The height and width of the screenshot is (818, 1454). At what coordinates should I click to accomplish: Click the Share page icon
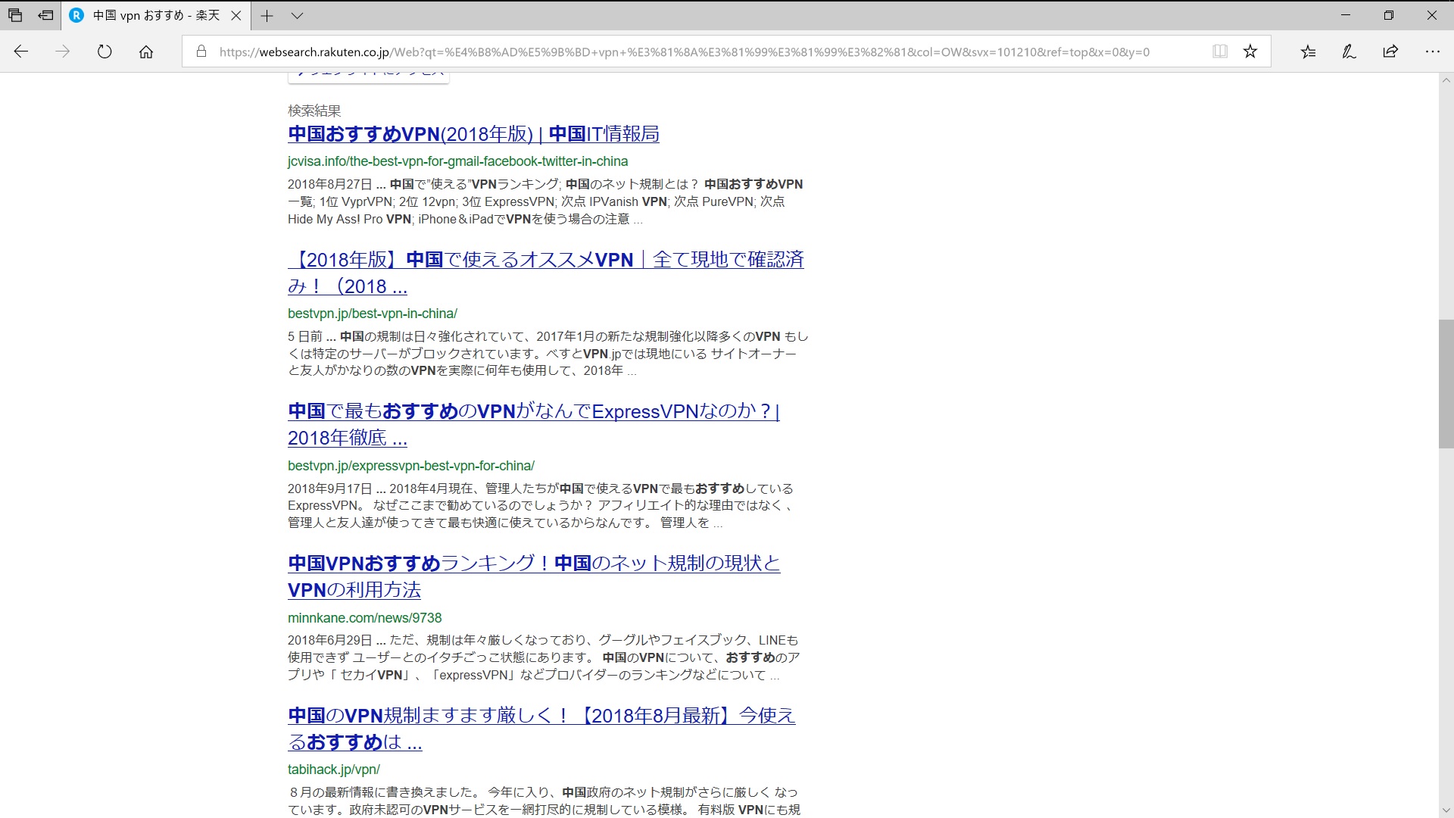coord(1390,52)
